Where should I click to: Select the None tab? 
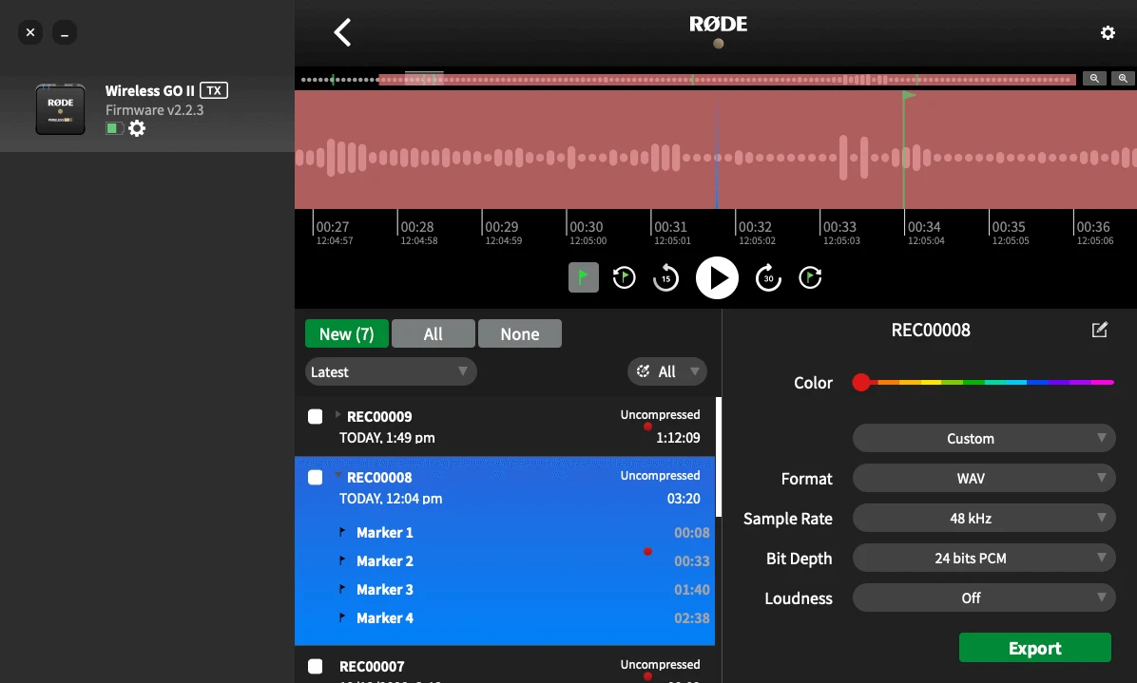(520, 333)
